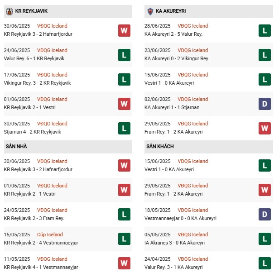The image size is (274, 273).
Task: Select the SÂN NHÀ section header
Action: 17,147
